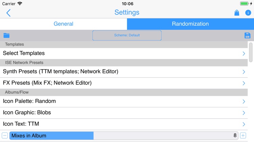Save the scheme with disk icon

click(x=247, y=35)
